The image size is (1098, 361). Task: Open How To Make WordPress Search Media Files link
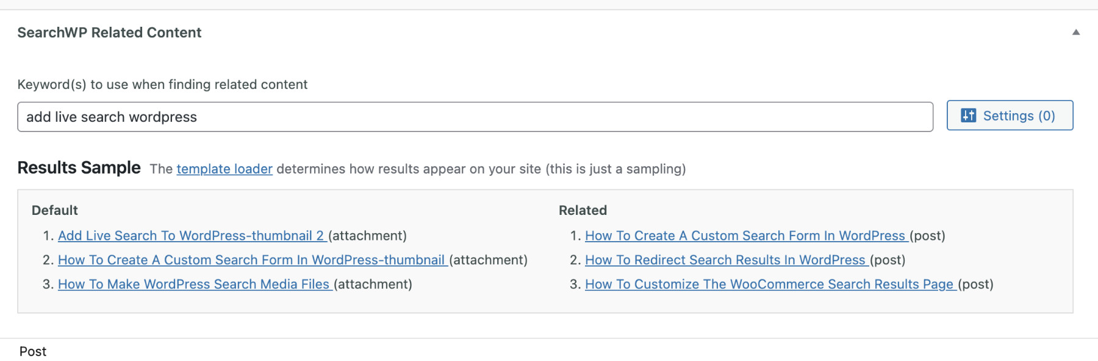[194, 284]
